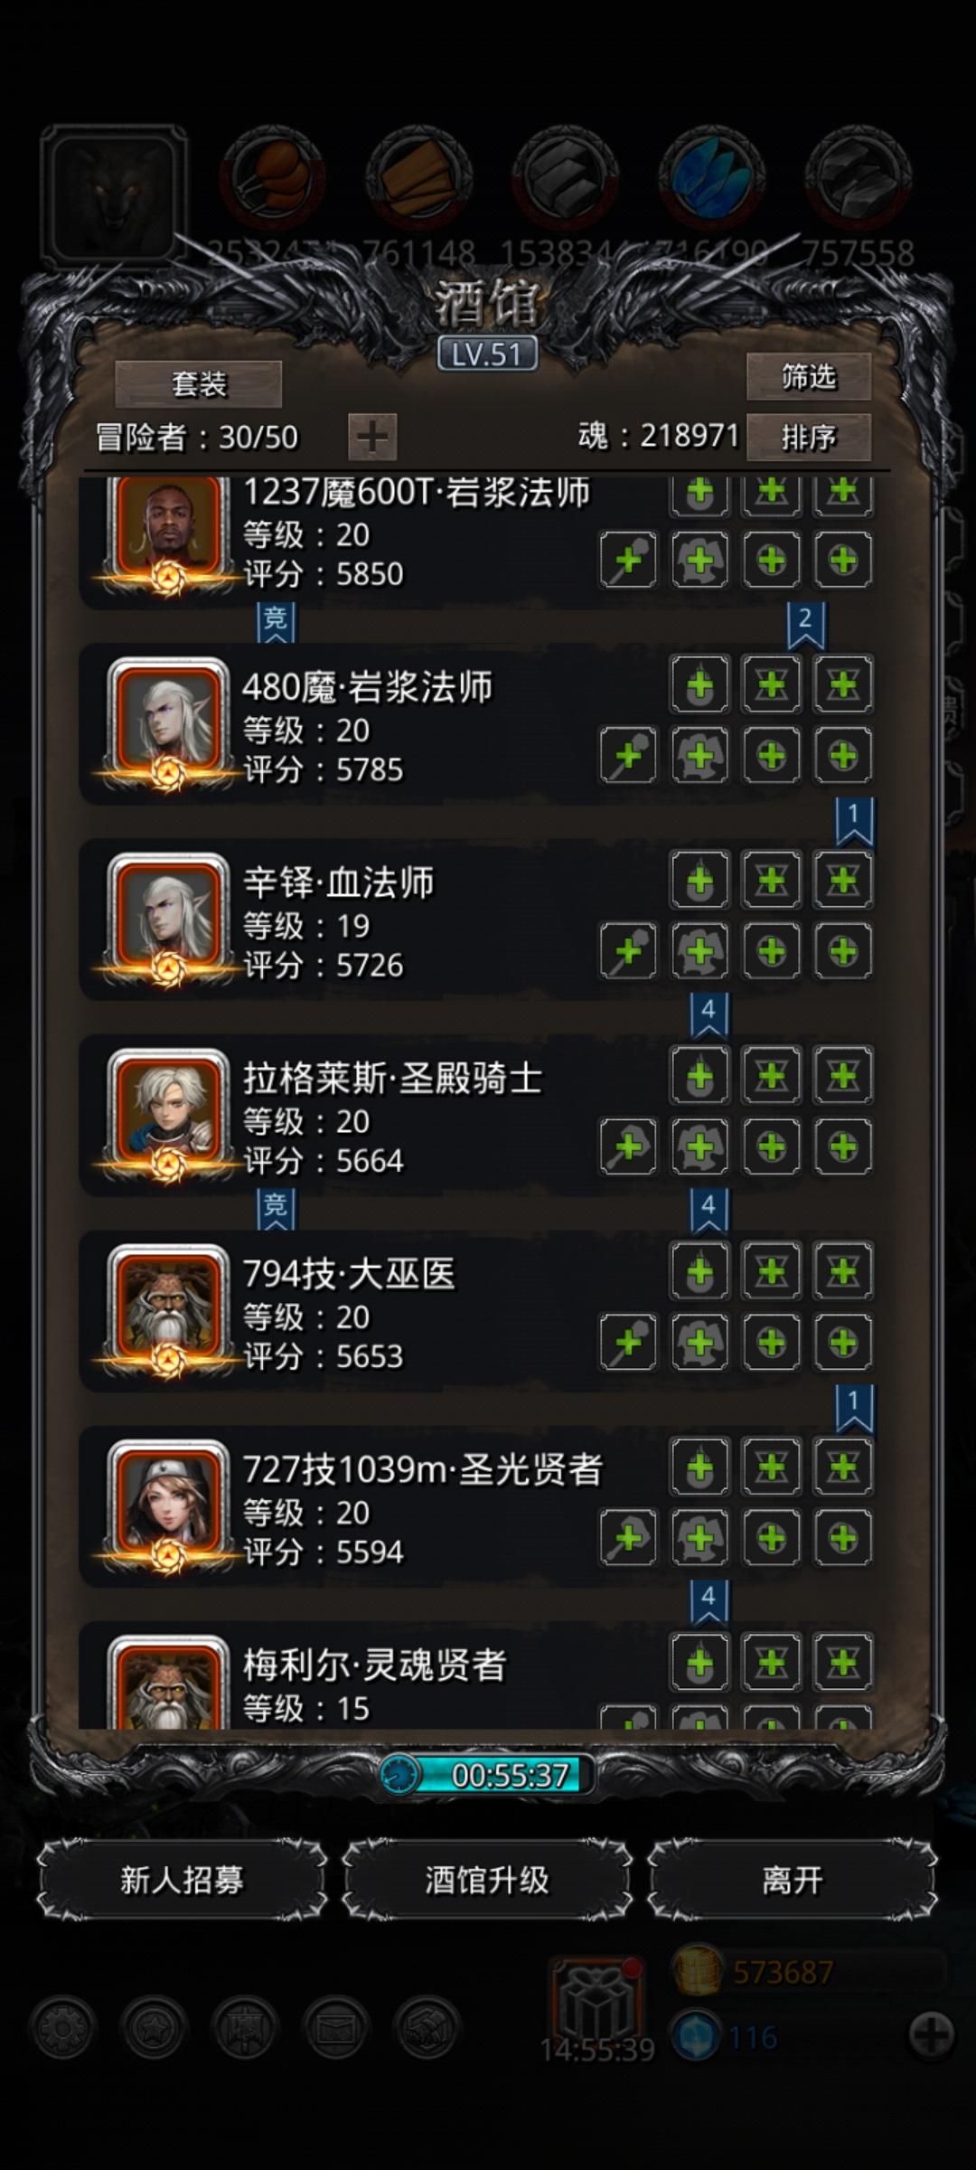The height and width of the screenshot is (2170, 976).
Task: Tap the armor slot icon for 辛铎·血法师
Action: tap(700, 951)
